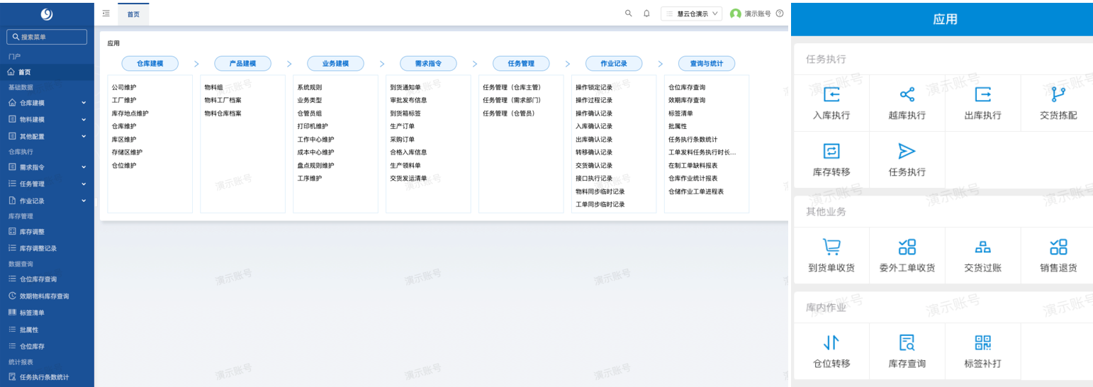Click the 业务建模 flow step button
Viewport: 1093px width, 387px height.
point(335,63)
